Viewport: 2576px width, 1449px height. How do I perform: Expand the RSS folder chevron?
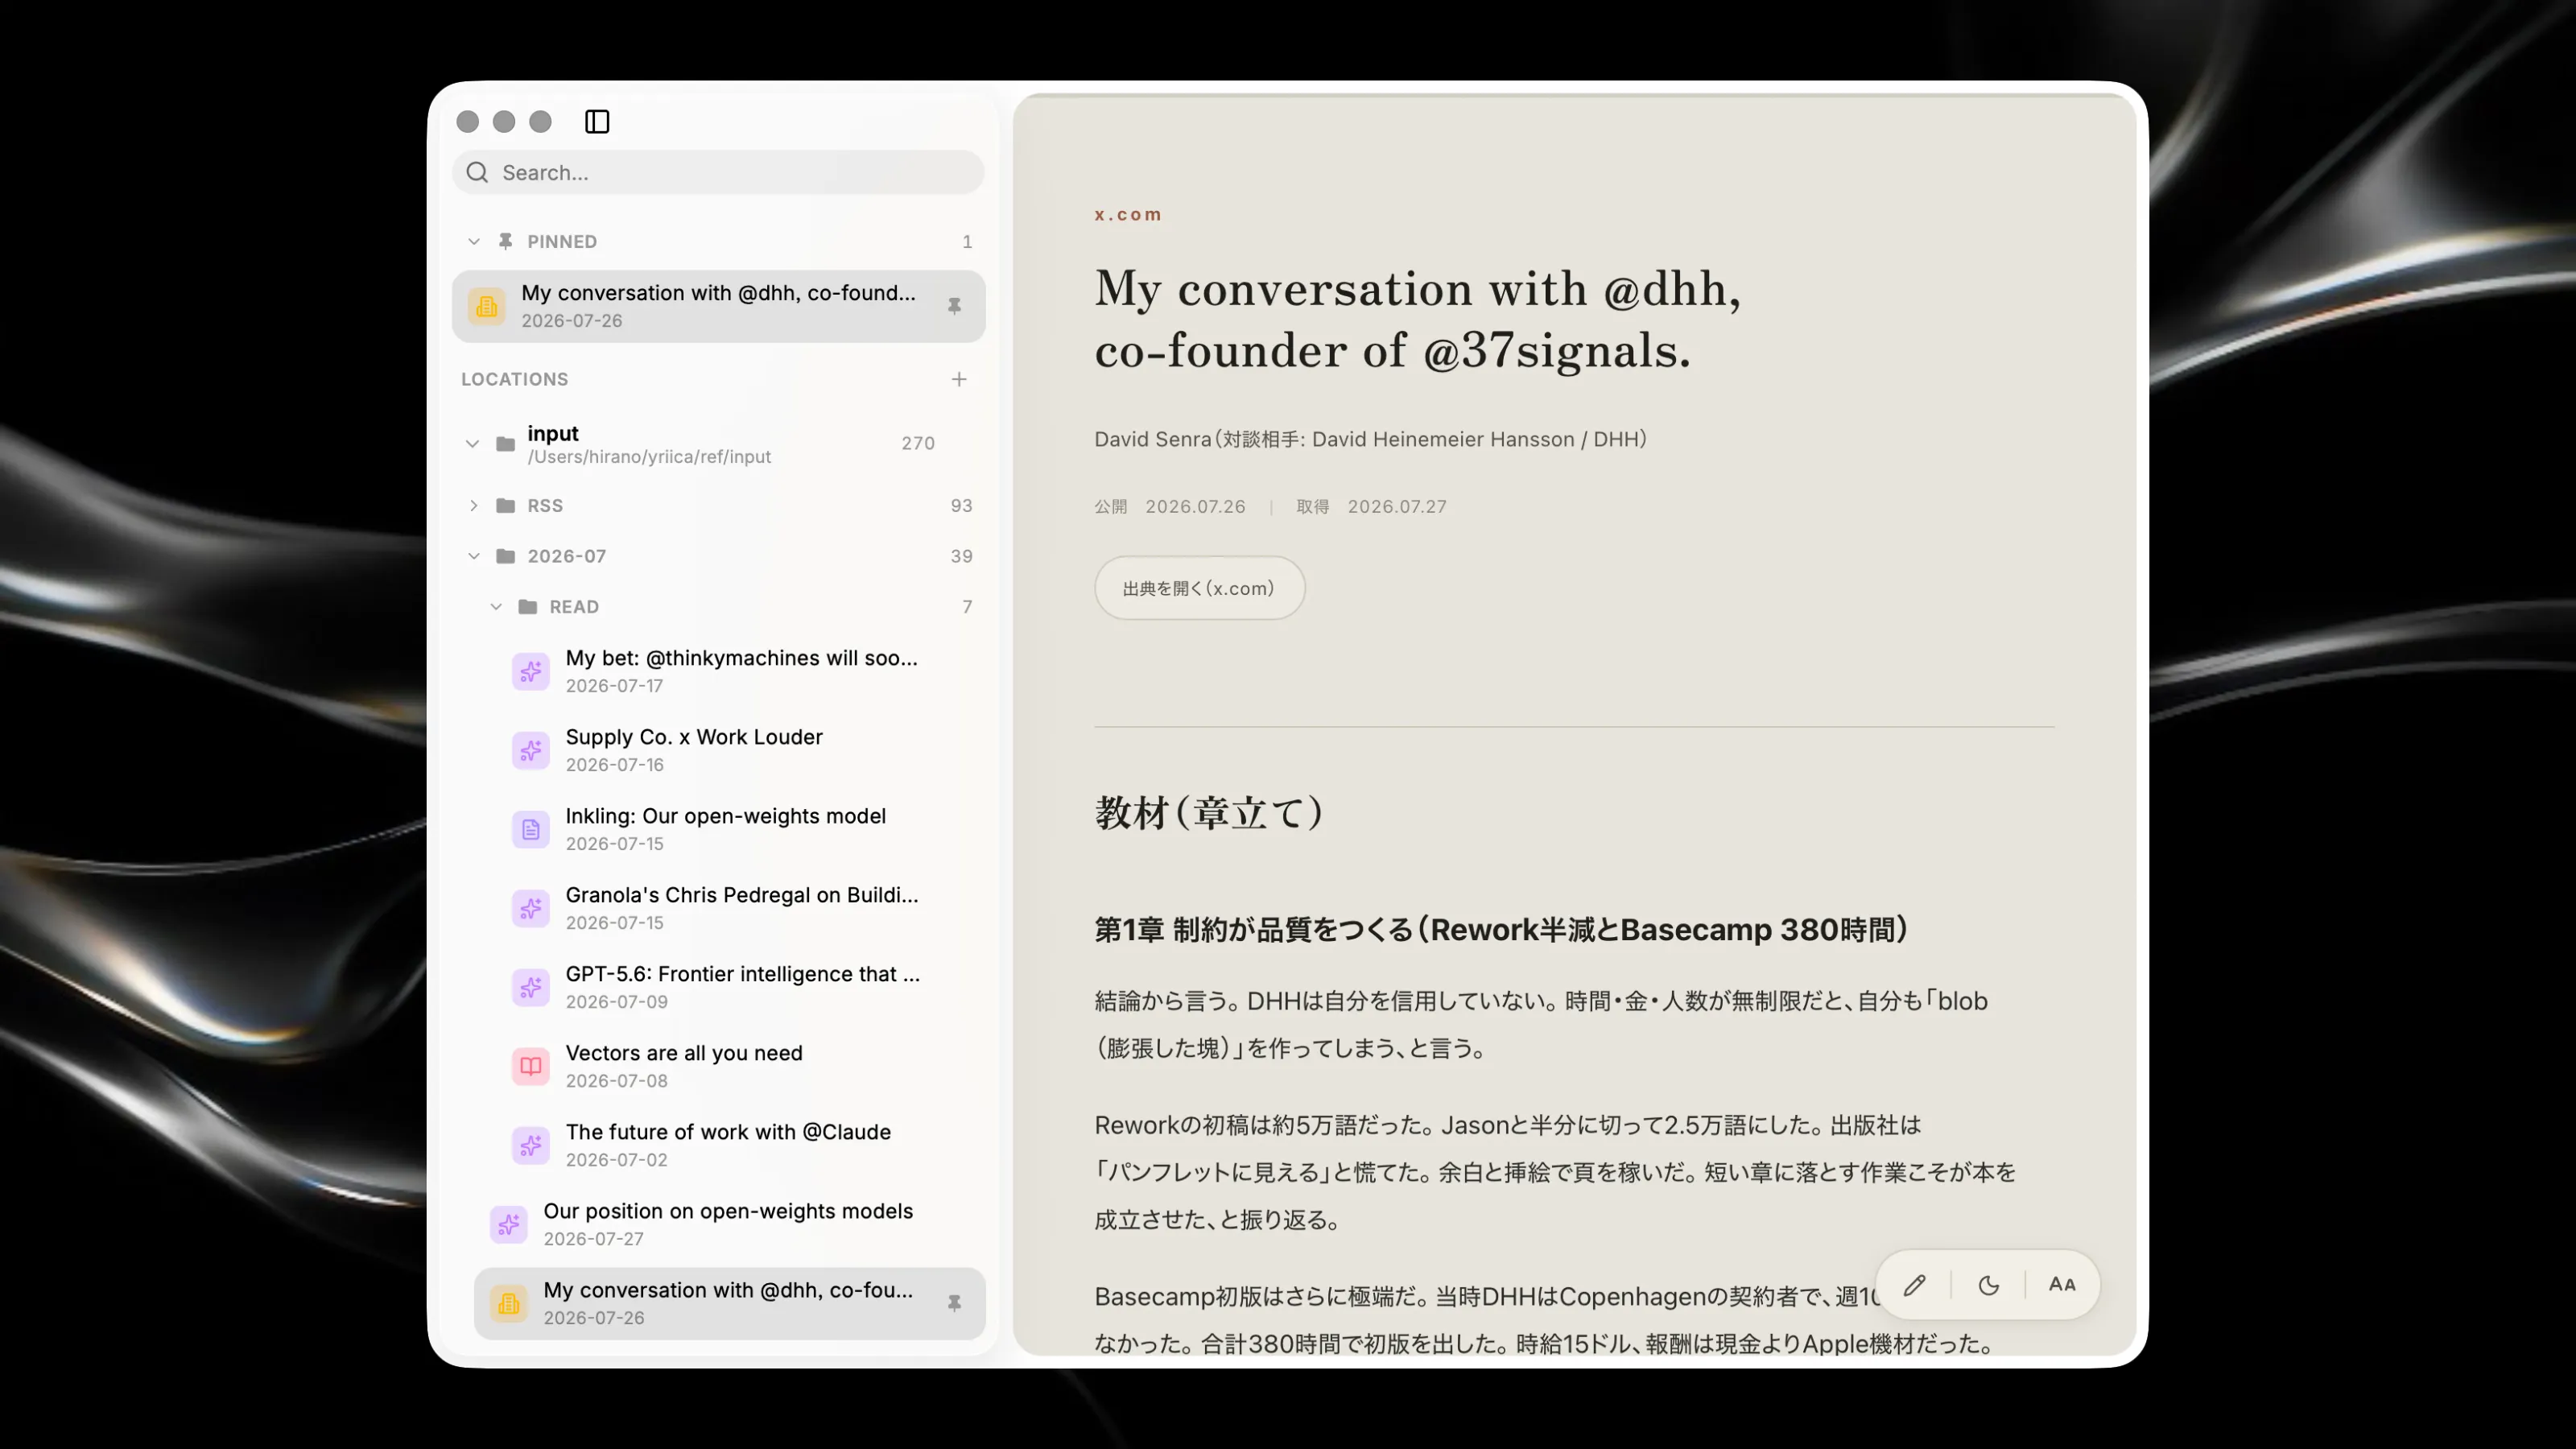tap(474, 505)
